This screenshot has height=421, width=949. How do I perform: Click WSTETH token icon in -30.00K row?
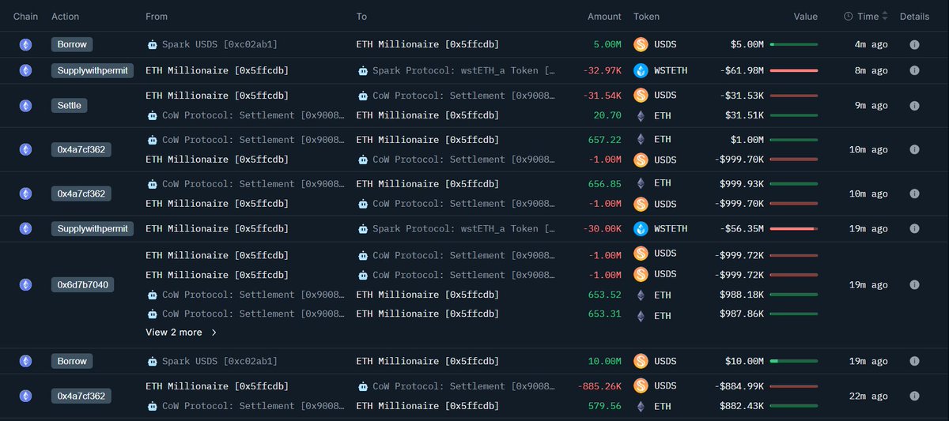click(641, 228)
